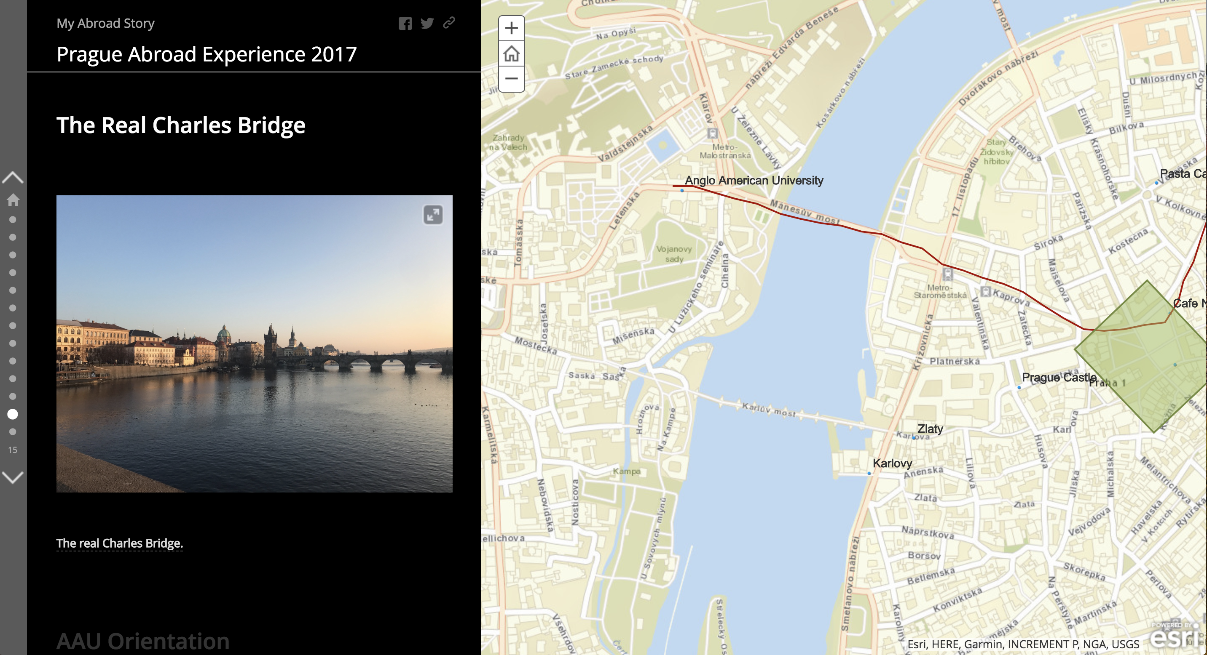Zoom out on the map
Screen dimensions: 1207x655
(511, 79)
